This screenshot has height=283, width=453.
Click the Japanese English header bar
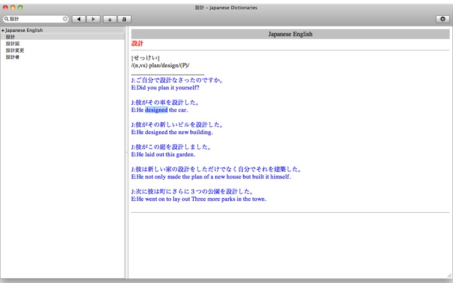(290, 34)
